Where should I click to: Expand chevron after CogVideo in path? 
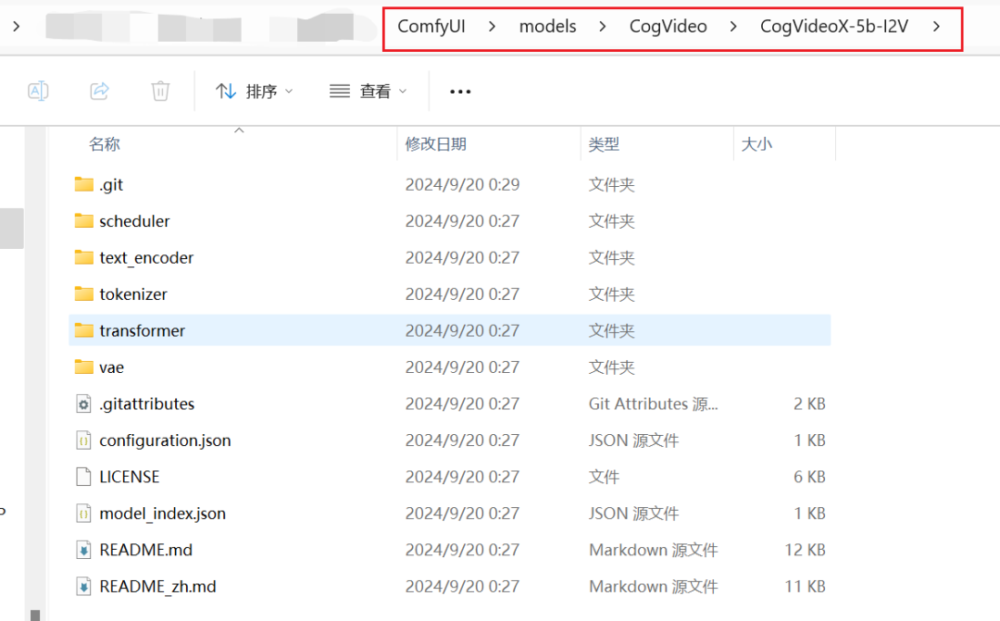[733, 26]
